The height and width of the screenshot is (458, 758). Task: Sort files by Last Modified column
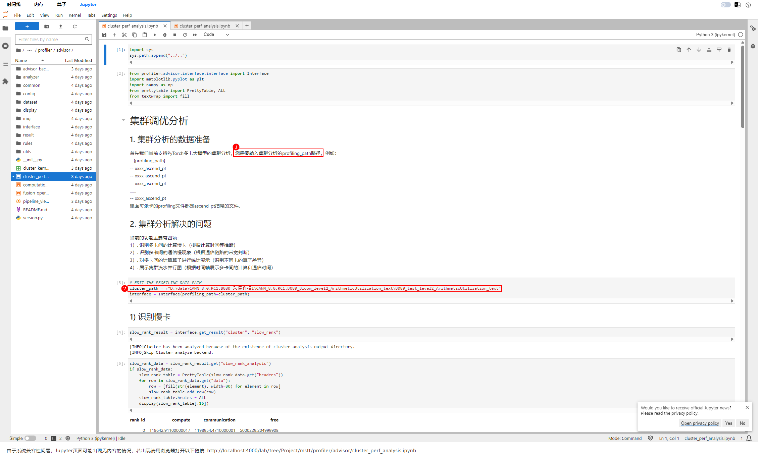(73, 60)
